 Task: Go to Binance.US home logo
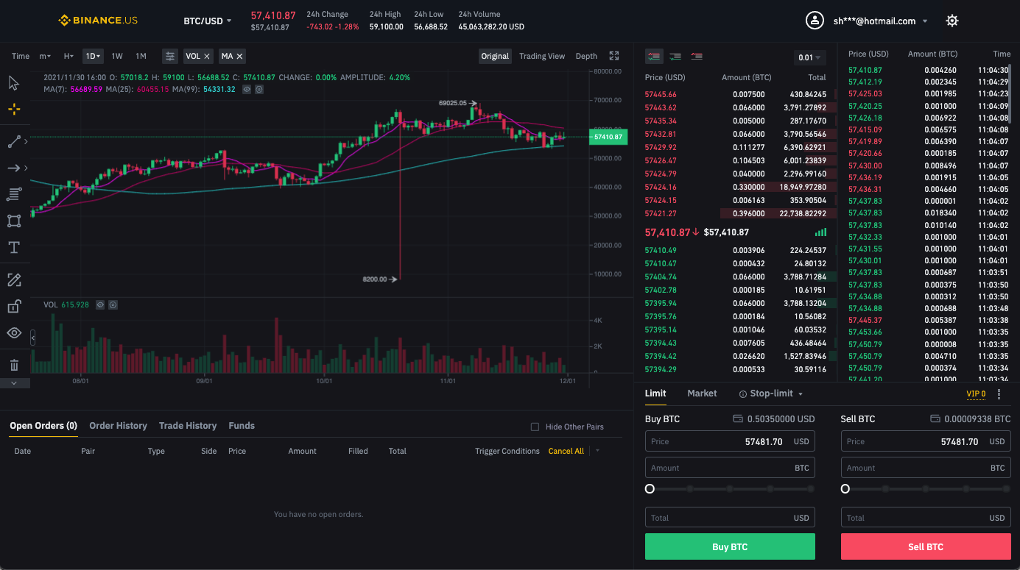click(x=98, y=21)
